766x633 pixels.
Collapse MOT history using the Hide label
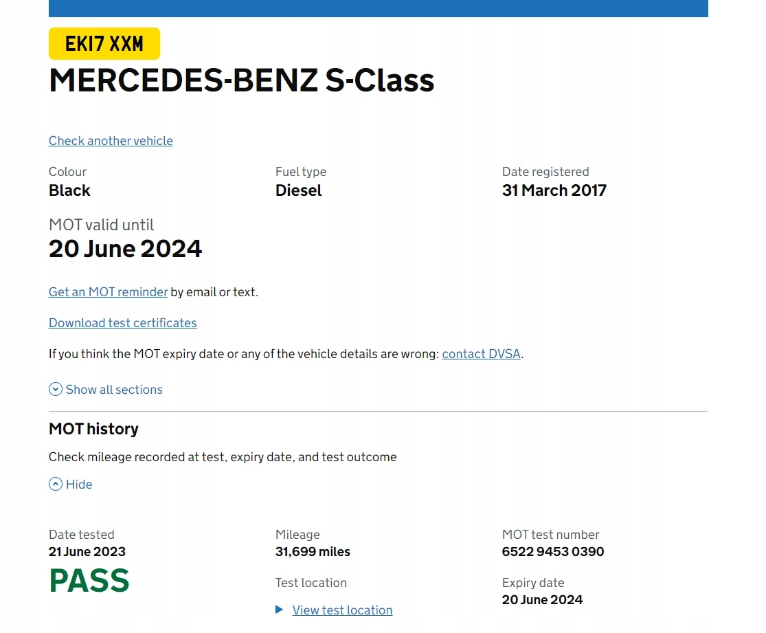coord(79,485)
